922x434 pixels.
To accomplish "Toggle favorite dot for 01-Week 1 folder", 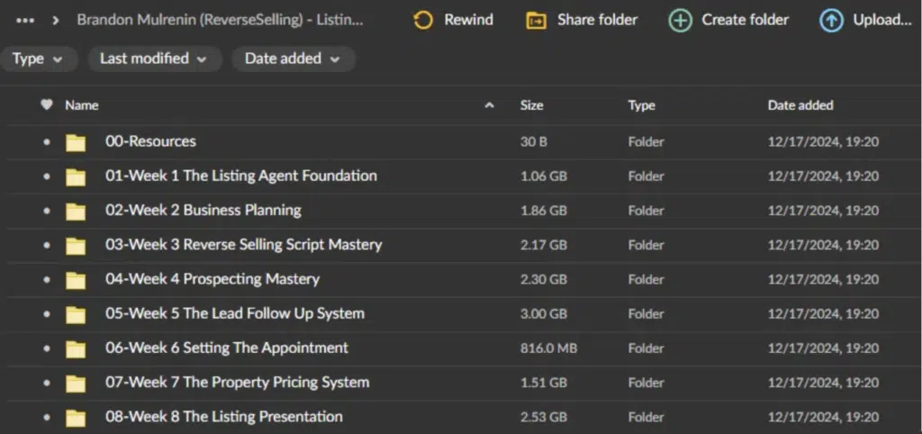I will pyautogui.click(x=47, y=176).
